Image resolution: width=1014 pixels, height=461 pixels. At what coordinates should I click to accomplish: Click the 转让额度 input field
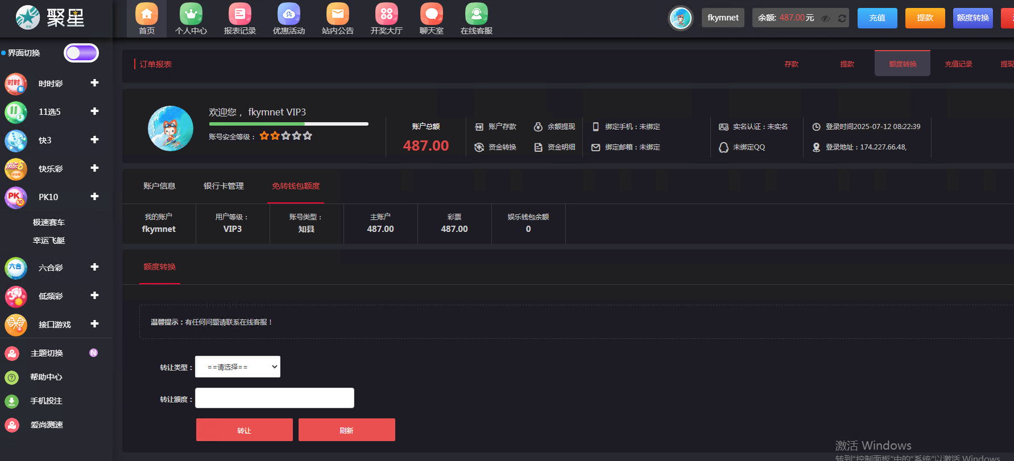(x=275, y=398)
